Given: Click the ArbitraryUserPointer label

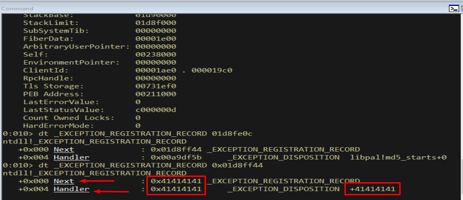Looking at the screenshot, I should click(x=77, y=47).
